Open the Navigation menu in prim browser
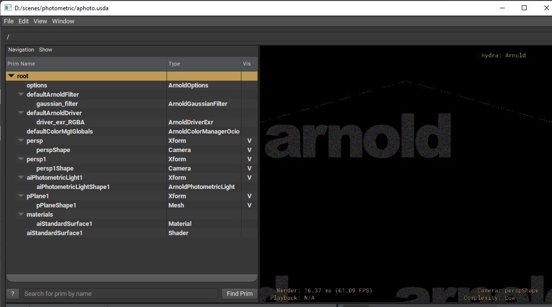Screen dimensions: 552x307 [21, 50]
